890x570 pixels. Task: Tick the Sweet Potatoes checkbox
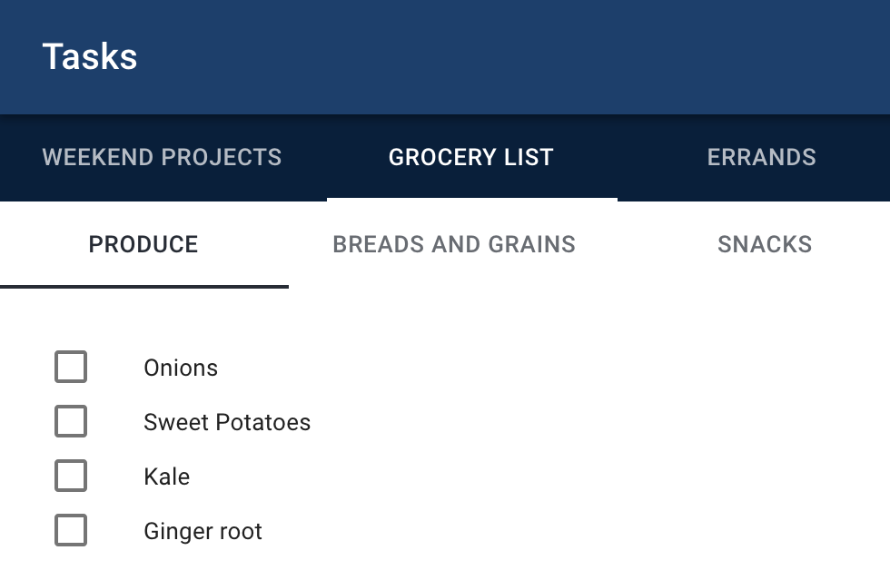[x=71, y=421]
